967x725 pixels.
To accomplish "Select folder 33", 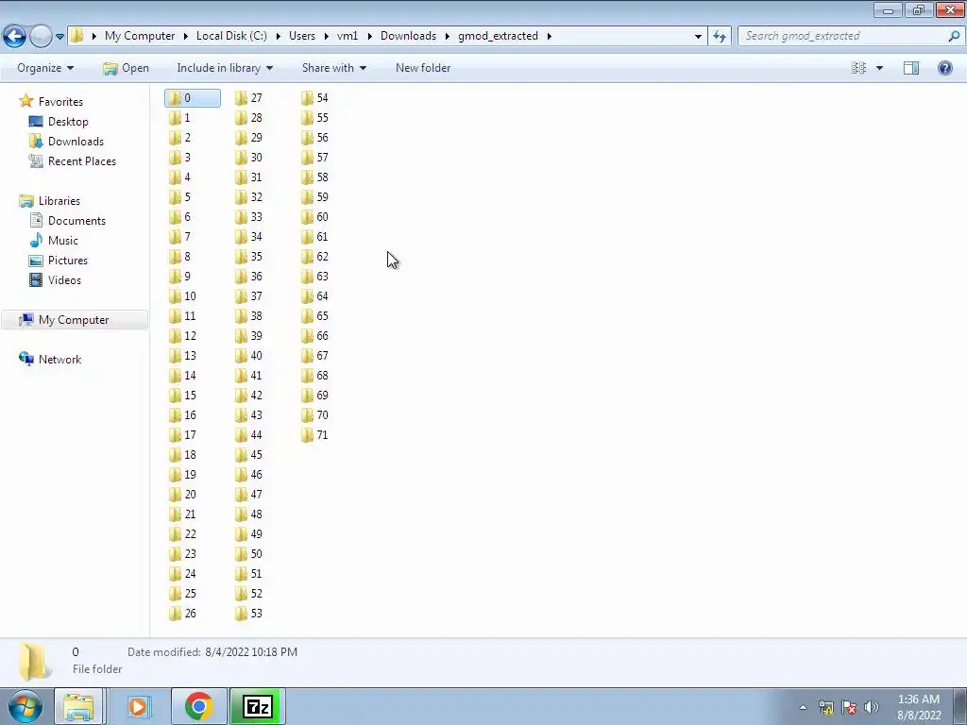I will [248, 217].
